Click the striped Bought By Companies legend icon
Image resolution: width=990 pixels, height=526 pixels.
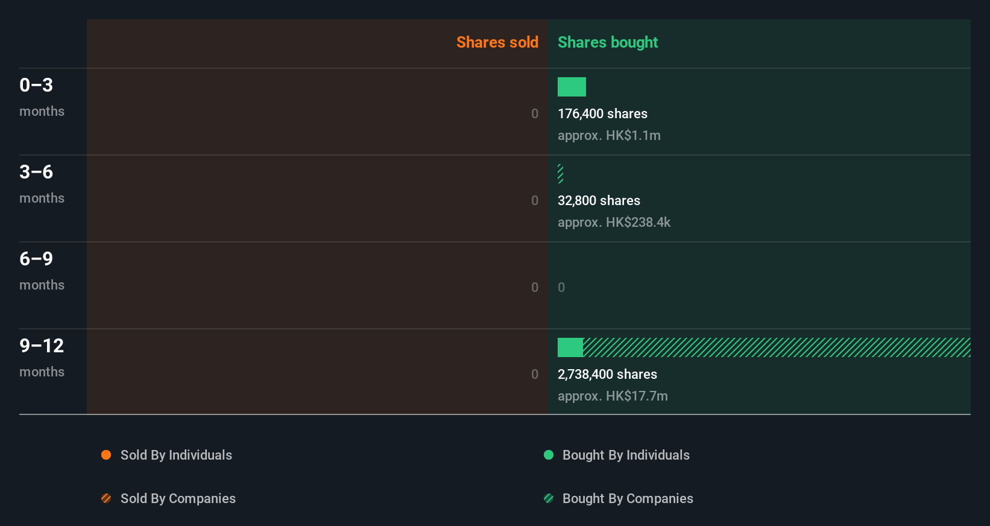549,498
